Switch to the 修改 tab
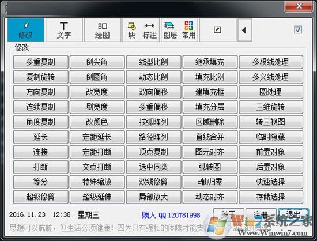 pos(26,30)
